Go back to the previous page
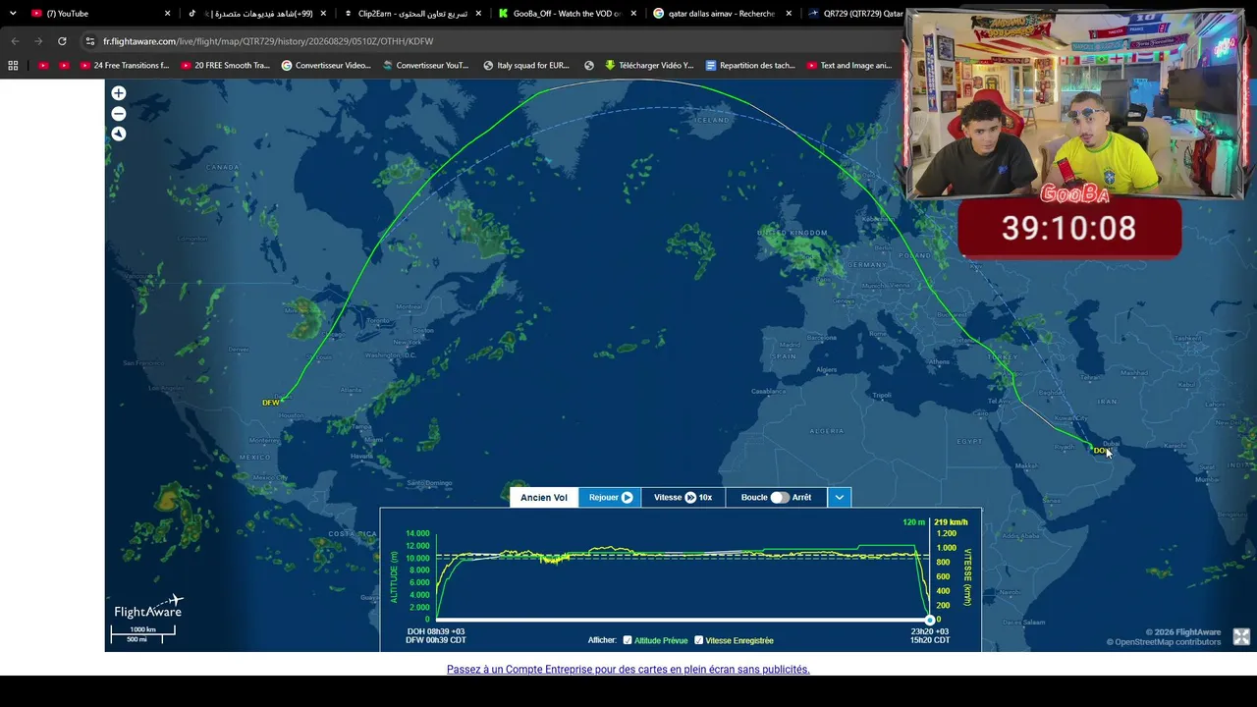Screen dimensions: 1257x707 click(x=15, y=41)
